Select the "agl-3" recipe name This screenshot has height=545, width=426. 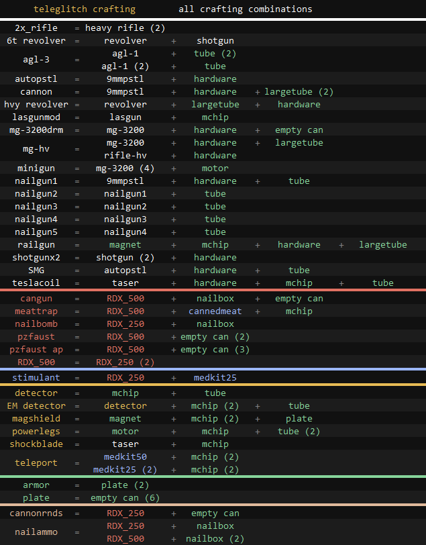(x=36, y=60)
